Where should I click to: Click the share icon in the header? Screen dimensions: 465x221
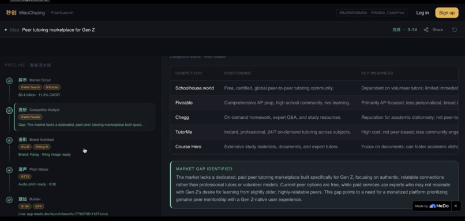426,29
